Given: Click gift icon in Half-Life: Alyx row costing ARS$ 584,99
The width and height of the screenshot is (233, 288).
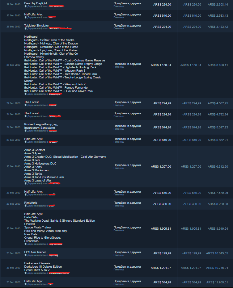Looking at the screenshot, I should [26, 284].
